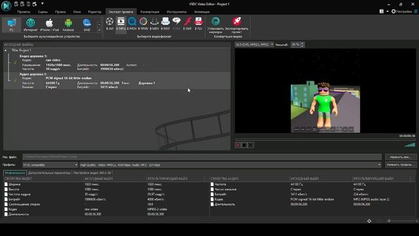
Task: Collapse the ribbon with the small arrow
Action: [x=388, y=12]
